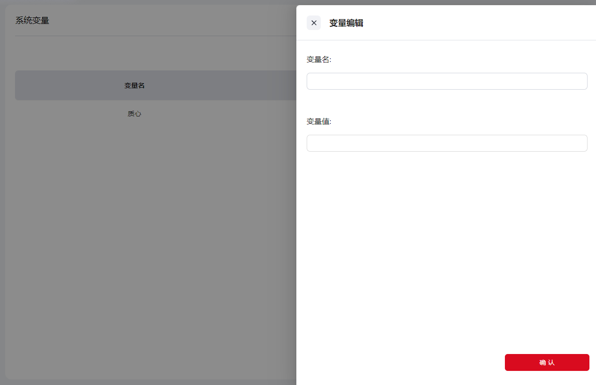Click the divider line beneath the 变量编辑 header
The width and height of the screenshot is (596, 385).
(446, 40)
